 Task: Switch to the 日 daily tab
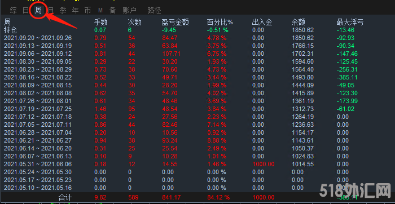pyautogui.click(x=26, y=10)
